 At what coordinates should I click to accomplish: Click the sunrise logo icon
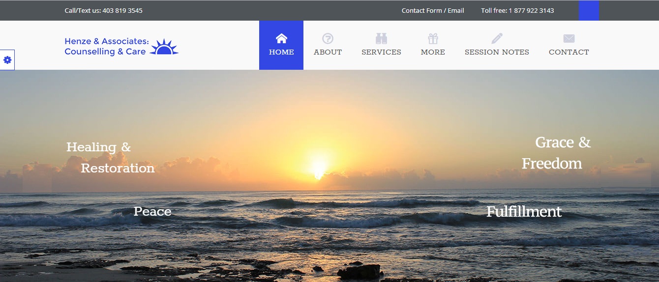(164, 47)
